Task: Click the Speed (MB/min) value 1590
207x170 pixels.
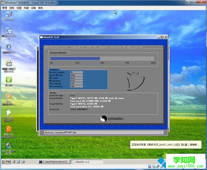Action: [76, 75]
